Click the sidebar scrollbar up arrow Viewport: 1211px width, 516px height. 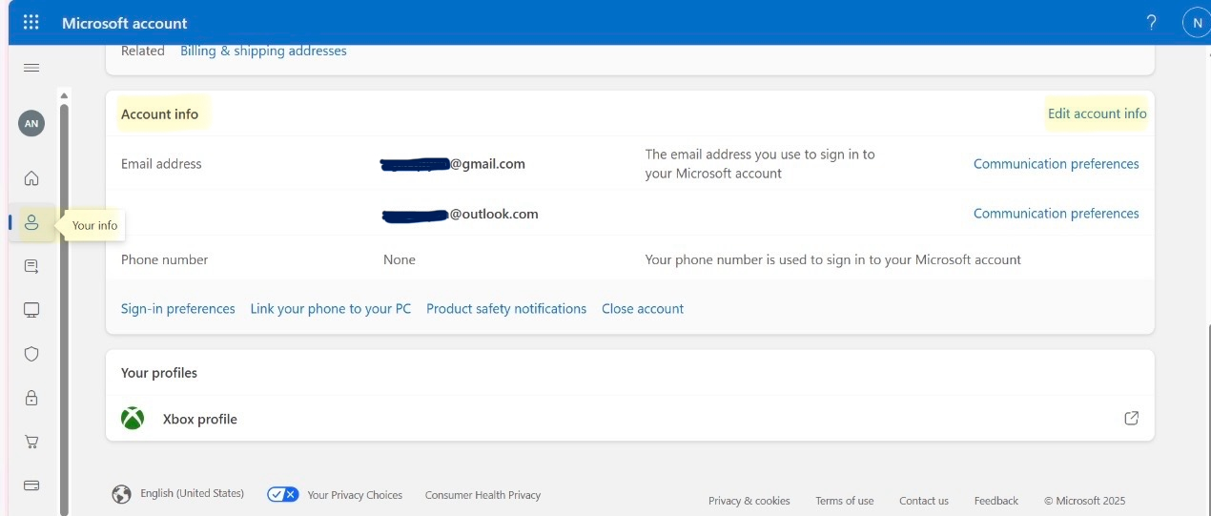(64, 95)
